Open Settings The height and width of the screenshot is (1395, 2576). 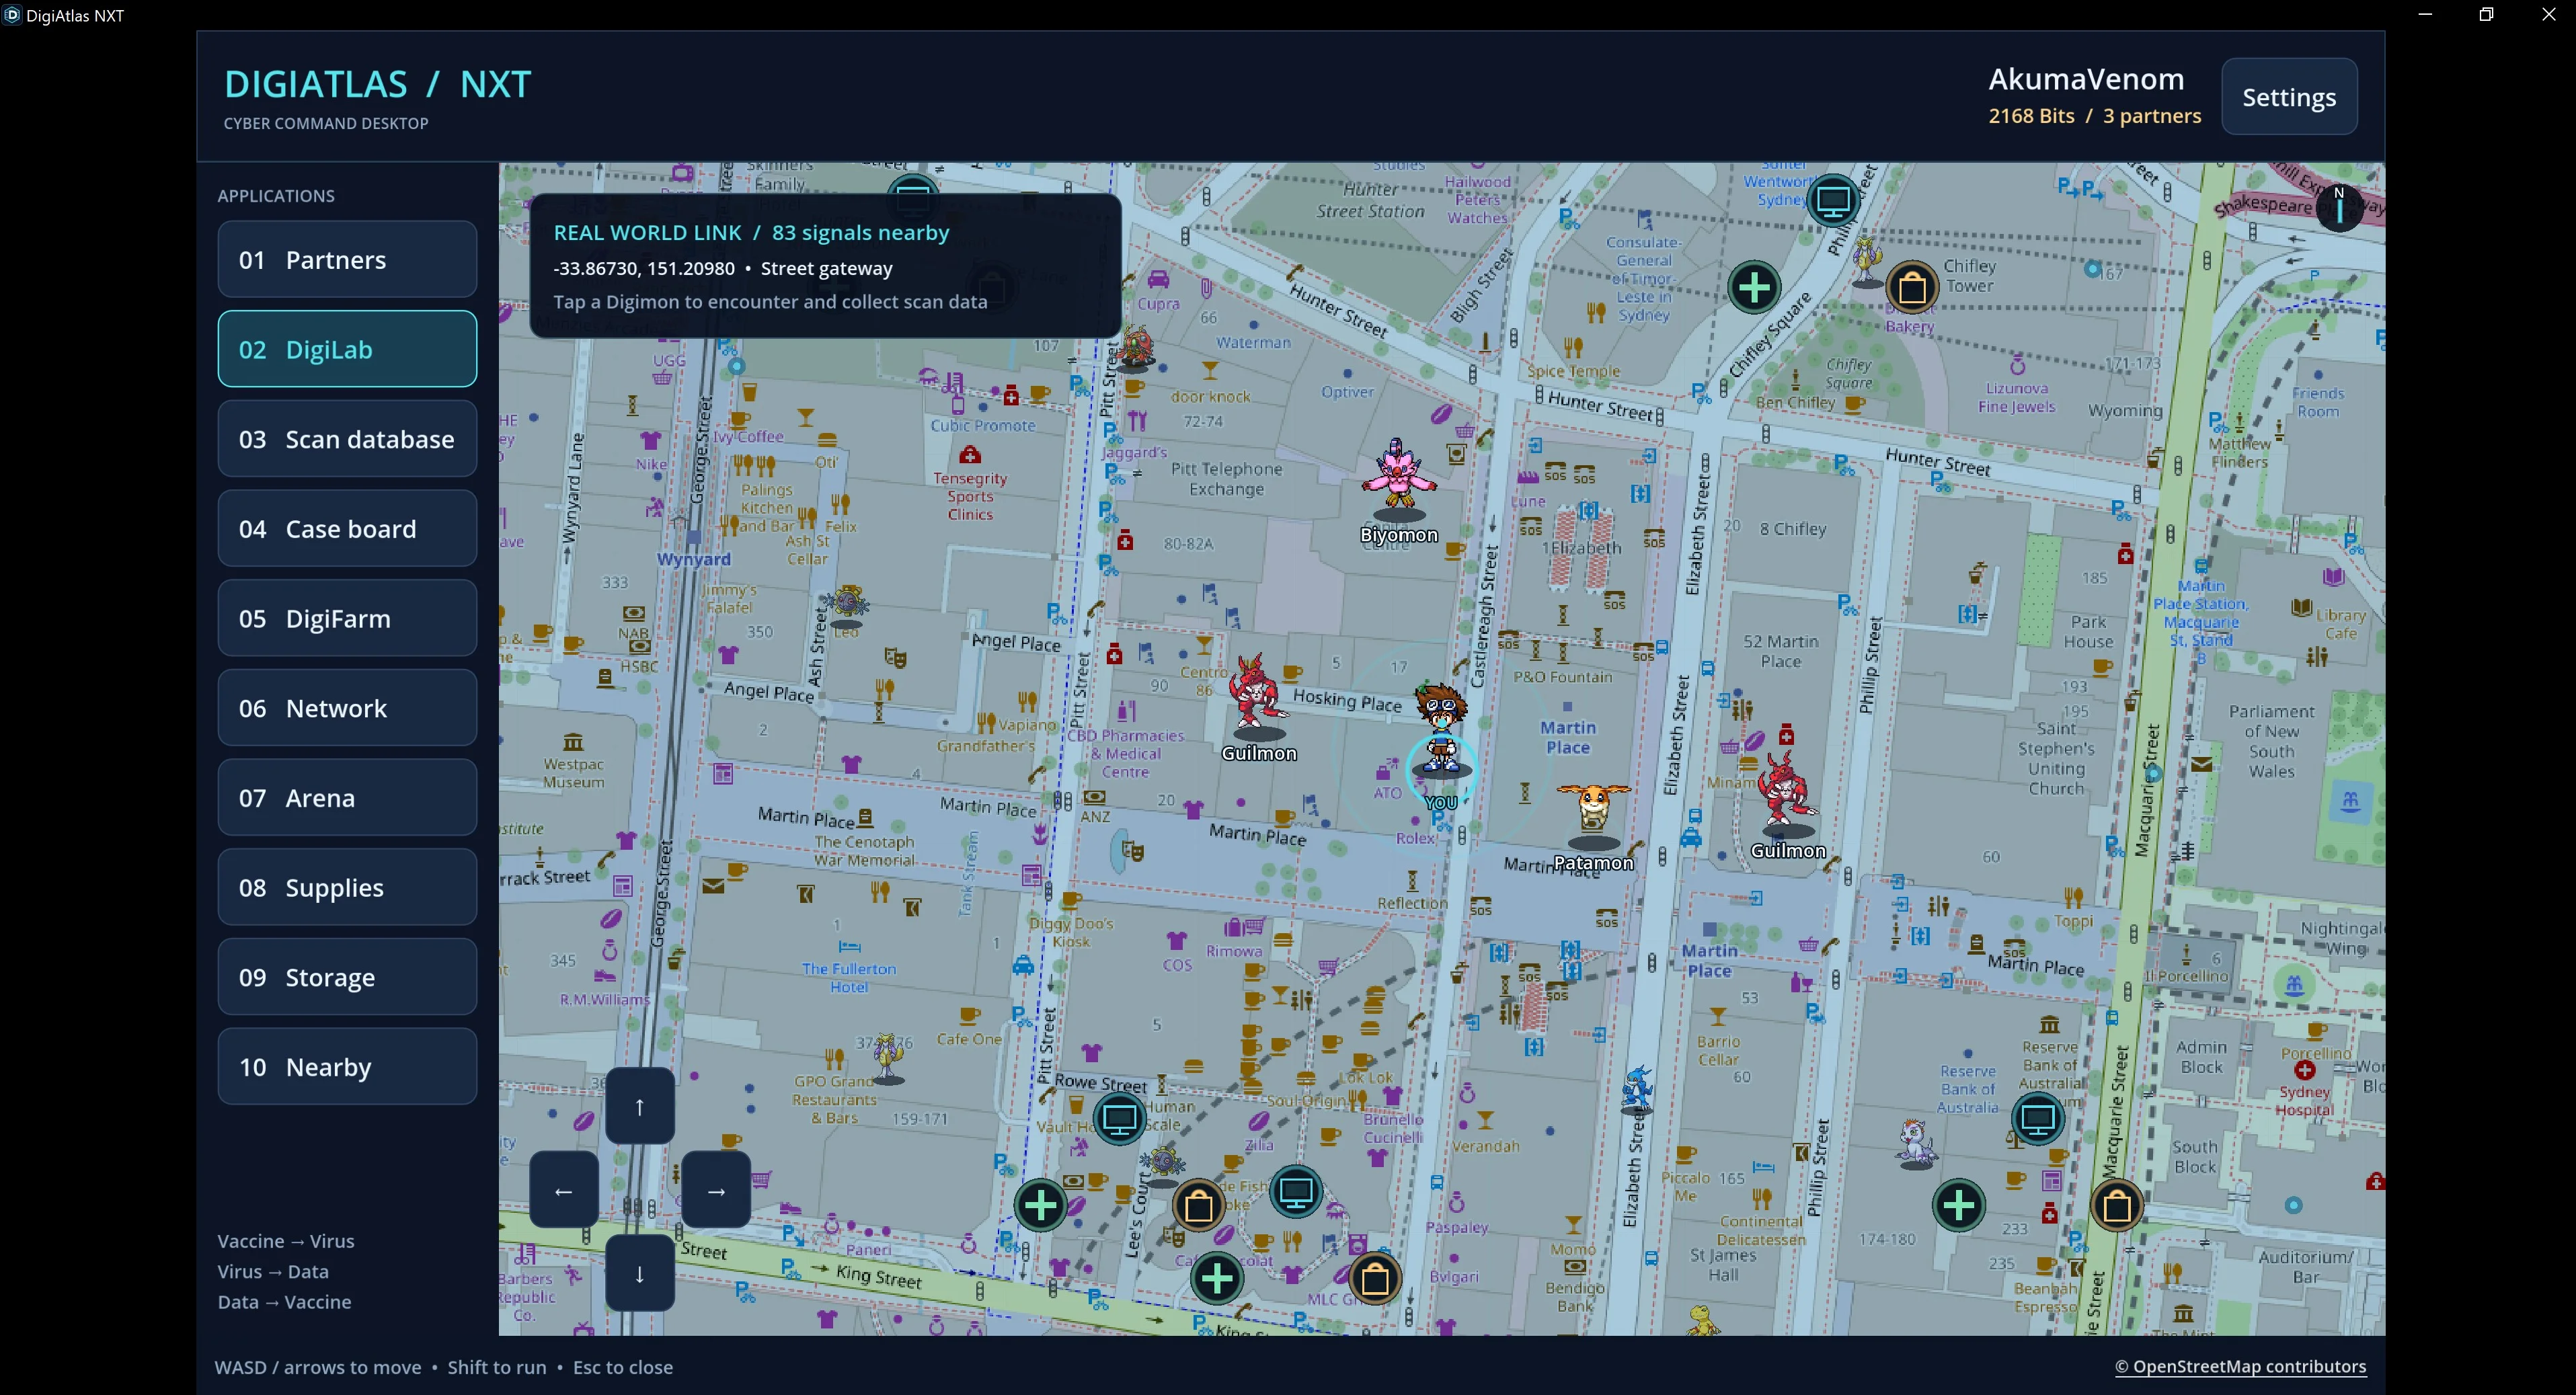(x=2289, y=97)
